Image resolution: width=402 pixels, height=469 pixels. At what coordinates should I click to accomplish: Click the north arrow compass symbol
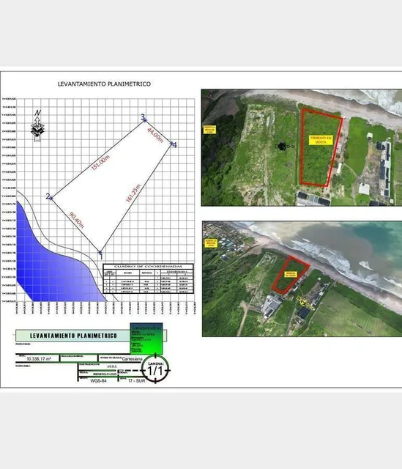click(37, 125)
